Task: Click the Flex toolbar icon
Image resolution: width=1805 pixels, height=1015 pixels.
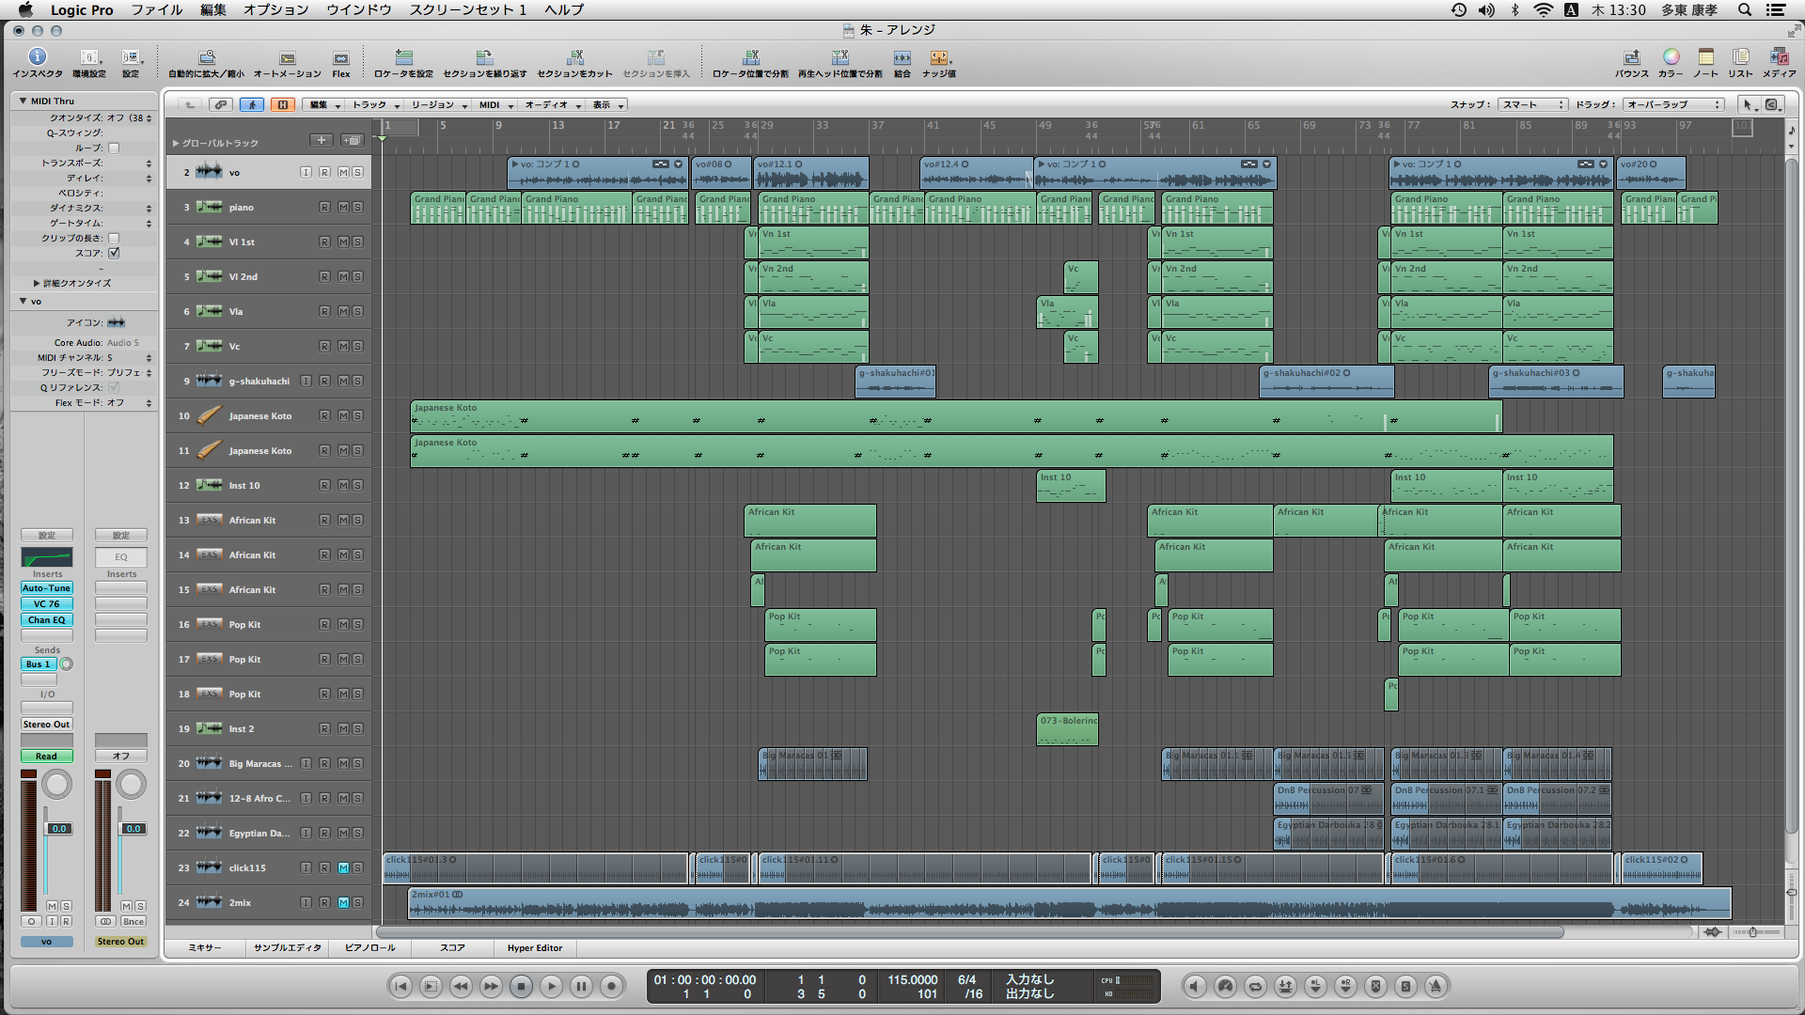Action: pyautogui.click(x=341, y=59)
